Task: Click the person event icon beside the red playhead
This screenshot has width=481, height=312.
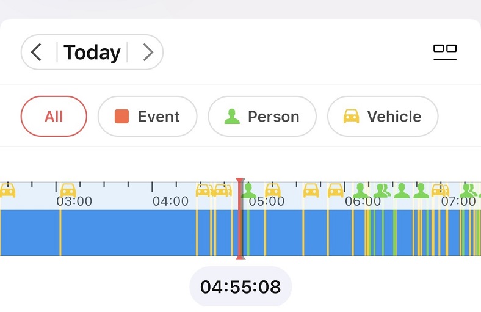Action: [x=249, y=191]
